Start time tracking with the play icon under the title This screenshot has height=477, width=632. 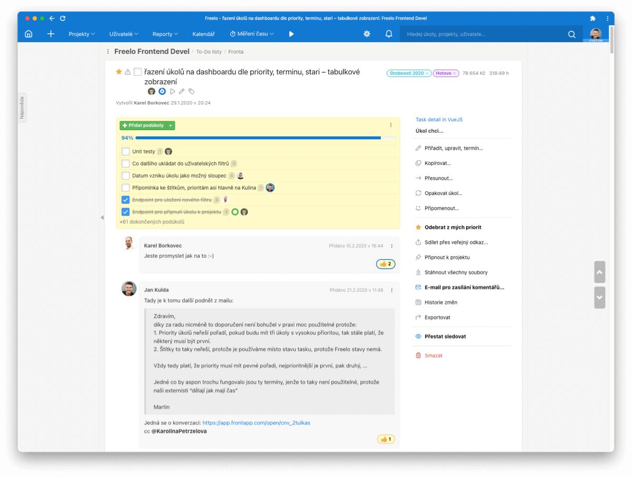(x=172, y=92)
